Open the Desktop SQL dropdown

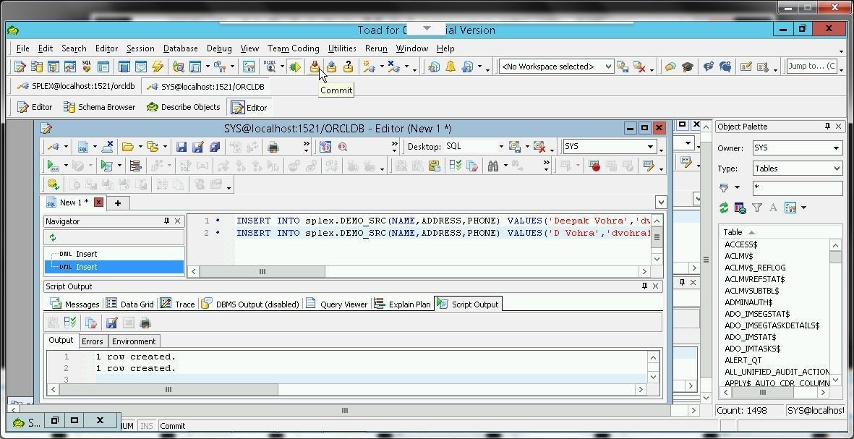click(x=501, y=147)
